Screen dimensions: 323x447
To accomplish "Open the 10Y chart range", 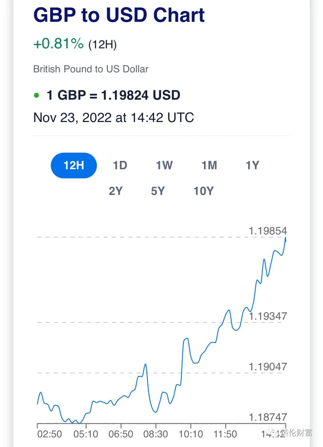I will pyautogui.click(x=204, y=191).
